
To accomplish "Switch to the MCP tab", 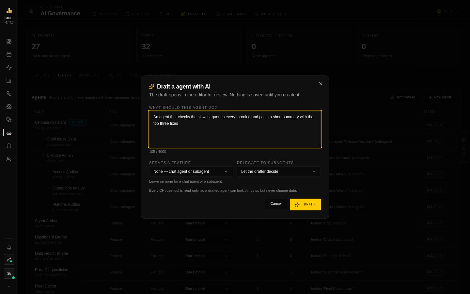I will 166,14.
